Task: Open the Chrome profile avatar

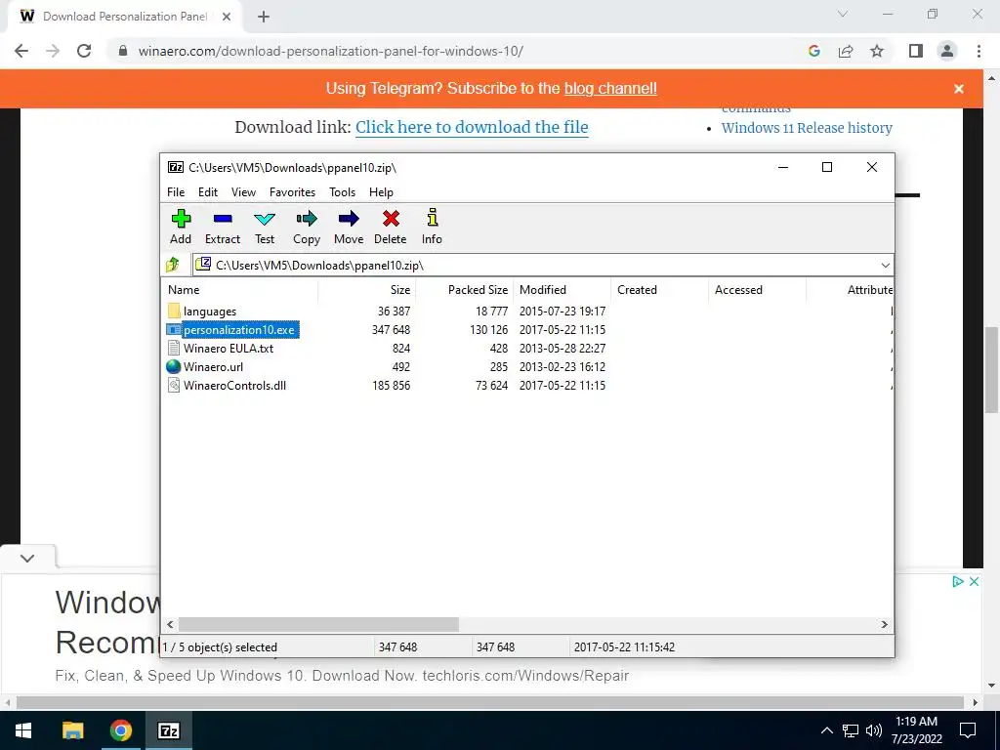Action: 947,51
